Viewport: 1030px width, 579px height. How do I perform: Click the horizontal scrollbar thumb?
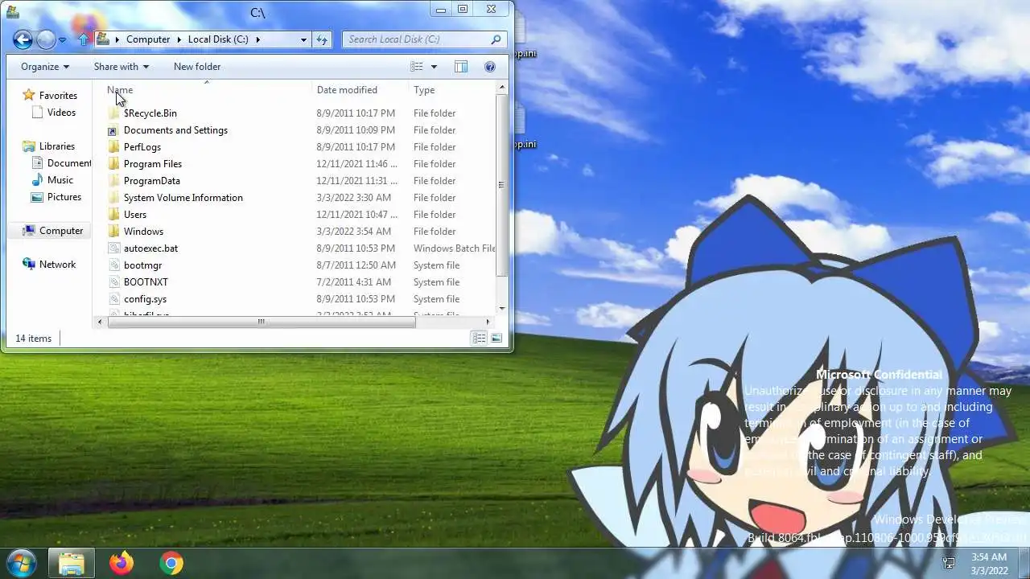(x=261, y=322)
